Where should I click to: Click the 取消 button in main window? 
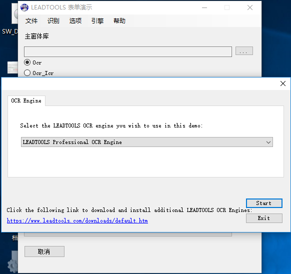pyautogui.click(x=44, y=251)
